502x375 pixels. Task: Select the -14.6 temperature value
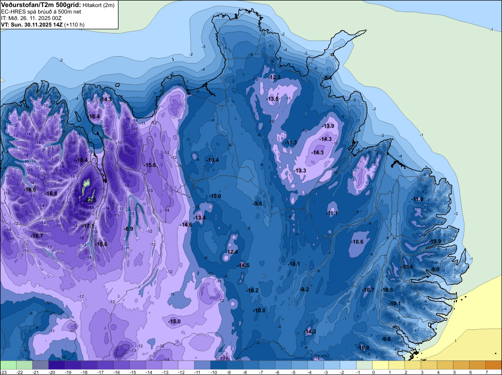(x=186, y=225)
